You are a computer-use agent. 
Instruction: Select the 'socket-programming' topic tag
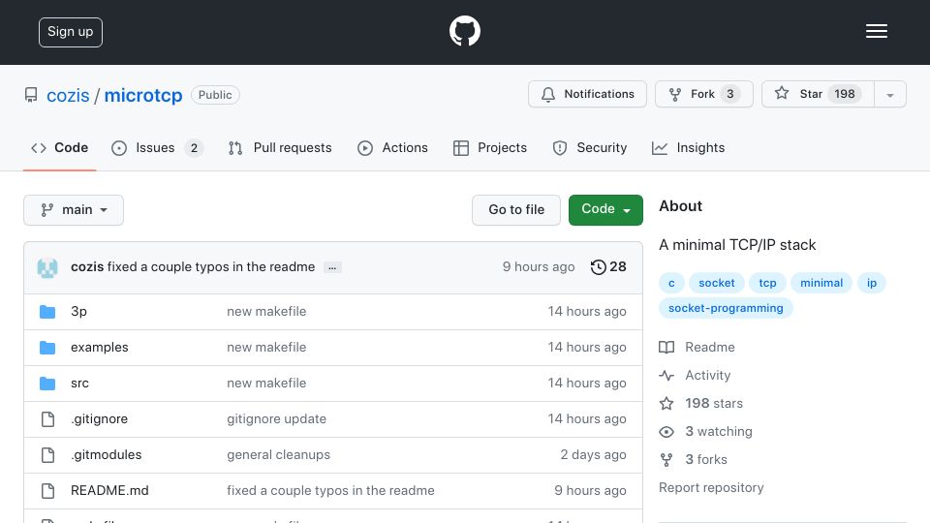point(726,308)
